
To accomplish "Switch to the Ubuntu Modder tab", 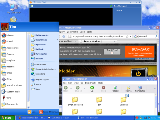I will pos(98,41).
